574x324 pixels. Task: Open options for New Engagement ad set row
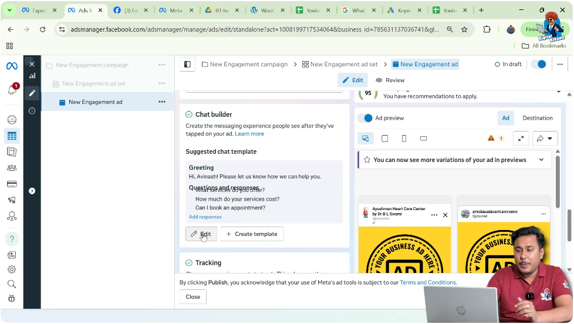coord(162,83)
